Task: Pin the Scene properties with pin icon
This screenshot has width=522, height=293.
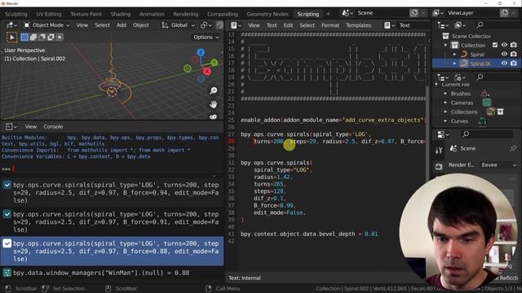Action: pos(513,148)
